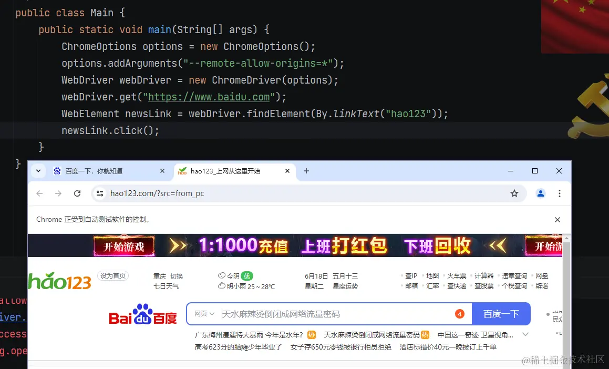This screenshot has width=609, height=369.
Task: Open Chrome profile avatar
Action: (x=540, y=193)
